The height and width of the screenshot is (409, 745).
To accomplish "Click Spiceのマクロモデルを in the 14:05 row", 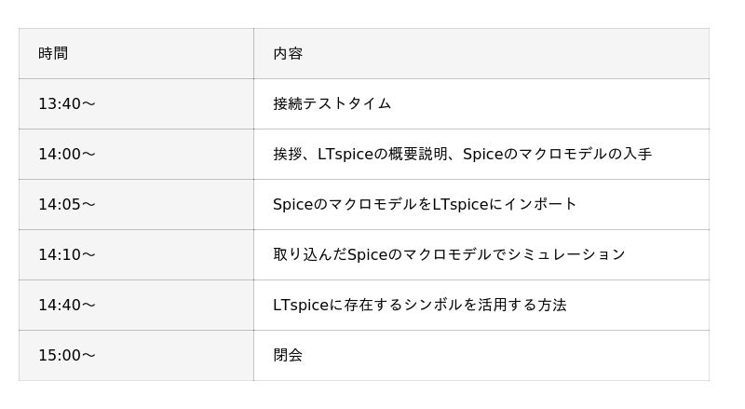I will tap(352, 205).
